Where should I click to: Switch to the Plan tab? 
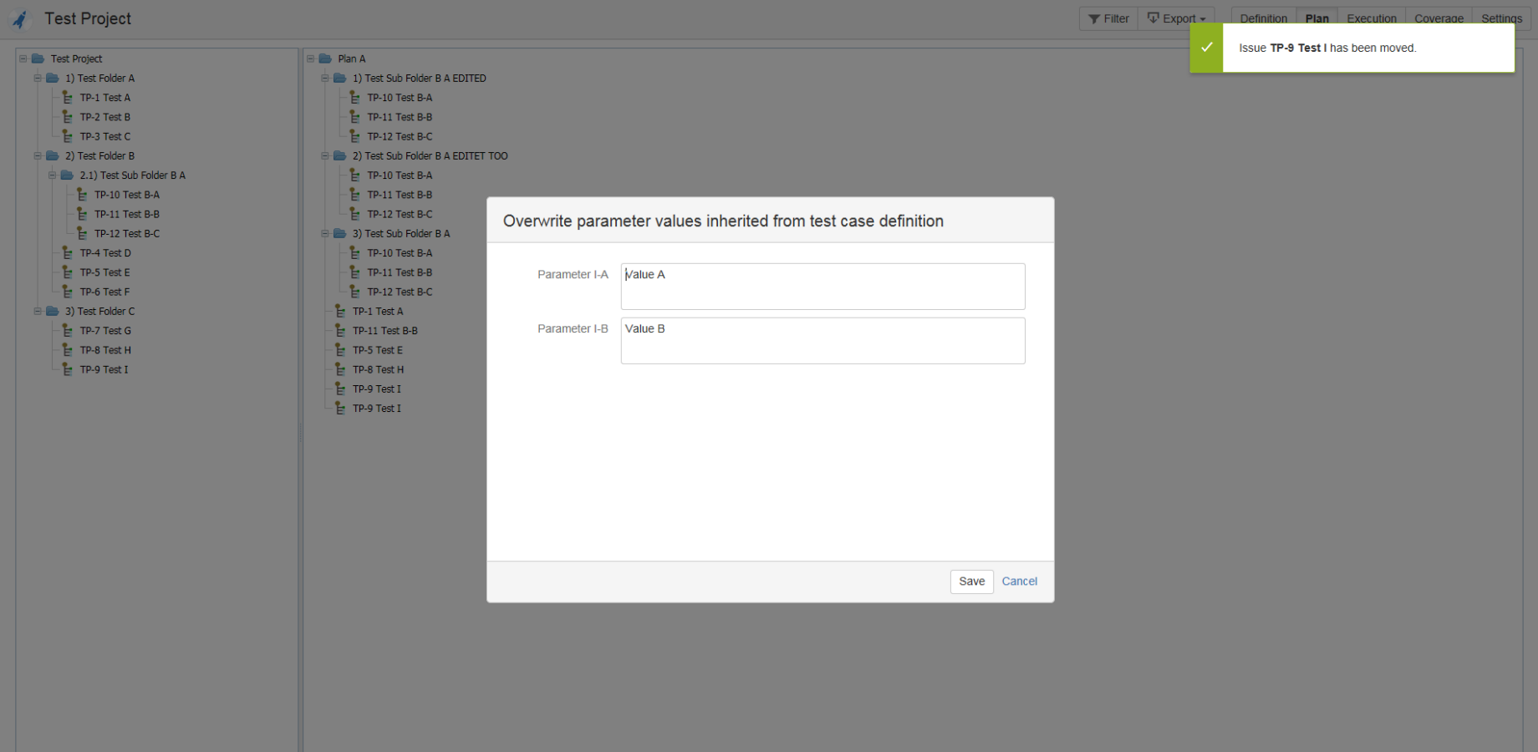pos(1316,18)
